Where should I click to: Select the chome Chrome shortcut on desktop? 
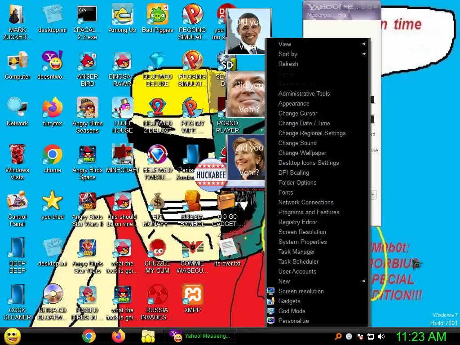52,159
